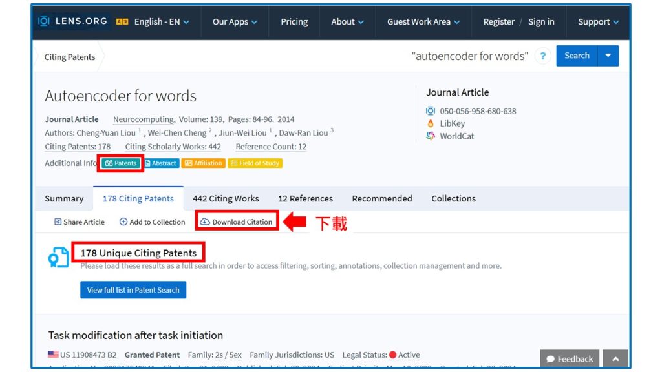Select the Field of Study badge
Image resolution: width=662 pixels, height=372 pixels.
pos(255,163)
